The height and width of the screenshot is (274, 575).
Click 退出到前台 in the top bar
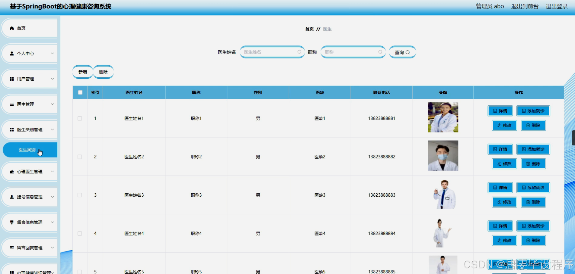pos(525,6)
